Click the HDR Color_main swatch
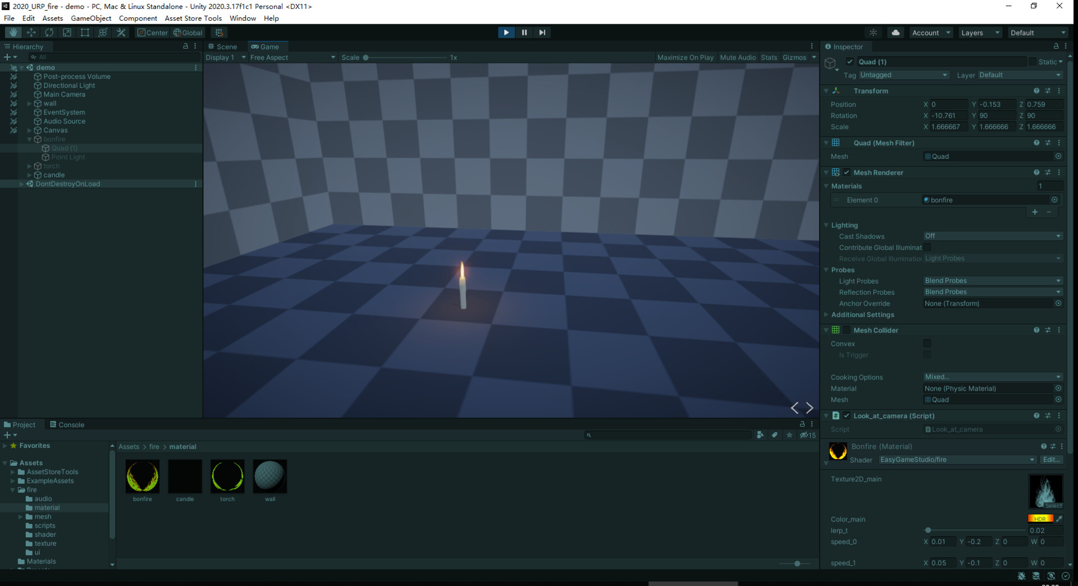 click(1040, 518)
